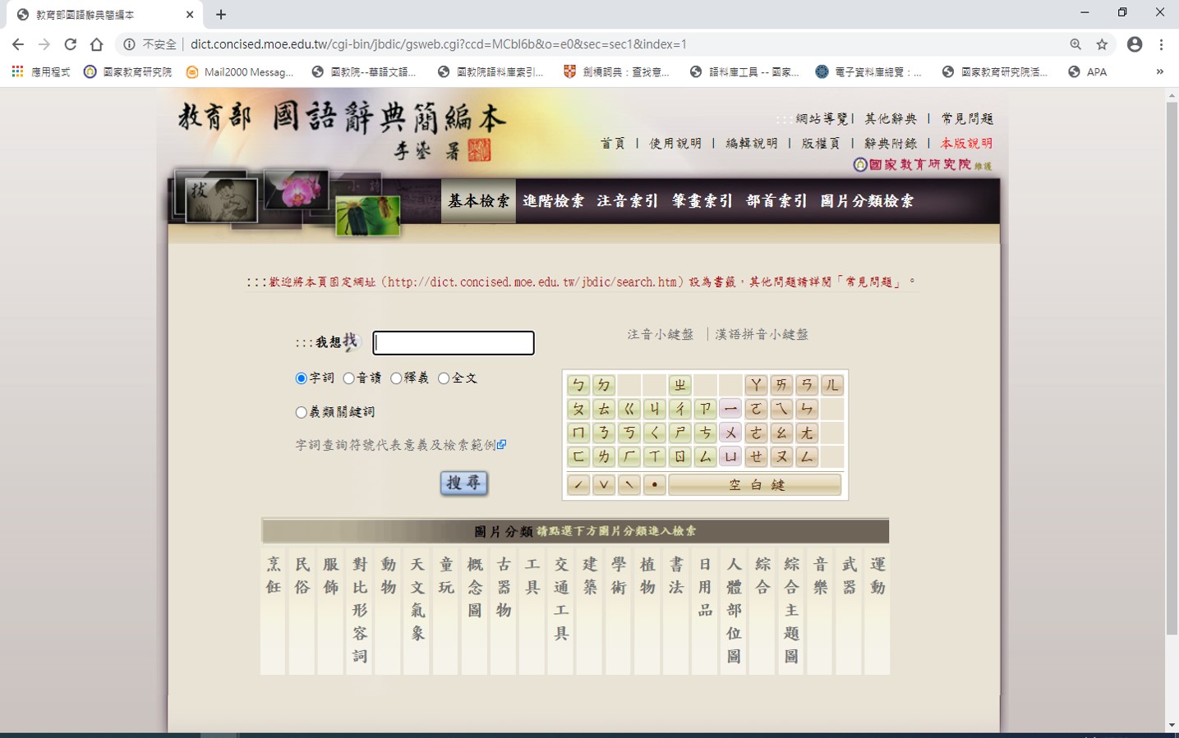Screen dimensions: 1179x738
Task: Open the 應用程式 apps grid icon
Action: coord(17,72)
